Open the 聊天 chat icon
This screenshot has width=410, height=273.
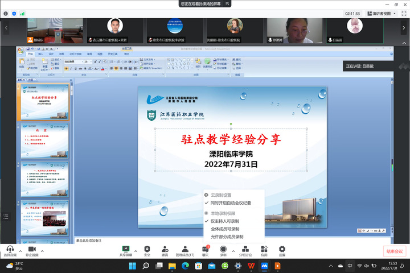[206, 249]
